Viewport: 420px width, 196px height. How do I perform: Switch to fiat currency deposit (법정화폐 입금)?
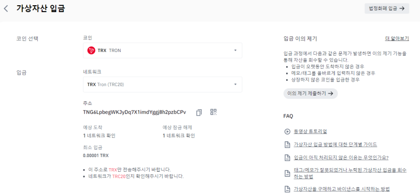(387, 8)
